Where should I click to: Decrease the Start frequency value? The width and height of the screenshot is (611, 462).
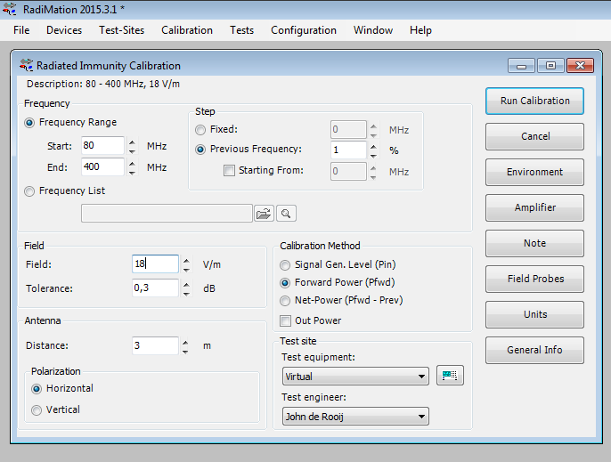point(132,150)
